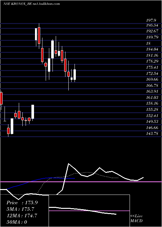Click the NSE KRONOX_BE chart title
Screen dimensions: 162x227
17,4
